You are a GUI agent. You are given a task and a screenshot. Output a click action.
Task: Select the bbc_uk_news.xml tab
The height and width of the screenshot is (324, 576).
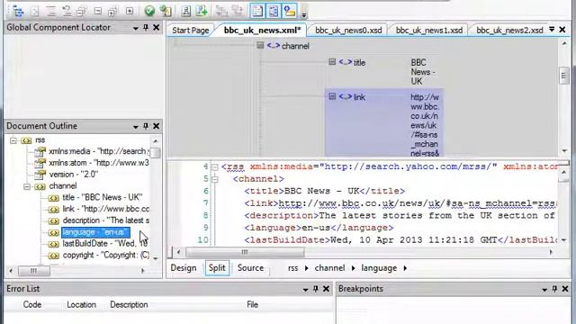262,30
